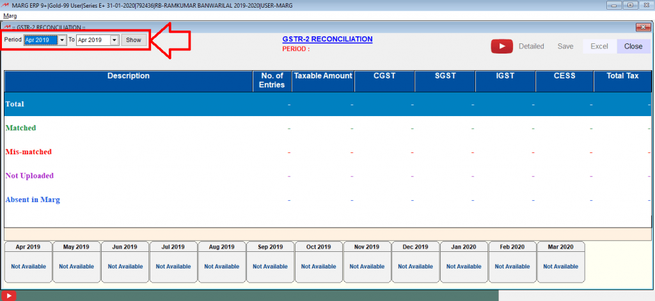Export using the Excel button
This screenshot has width=655, height=301.
tap(599, 46)
